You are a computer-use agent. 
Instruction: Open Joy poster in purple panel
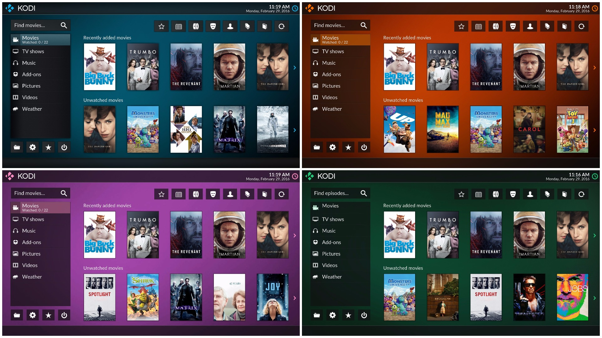(273, 297)
